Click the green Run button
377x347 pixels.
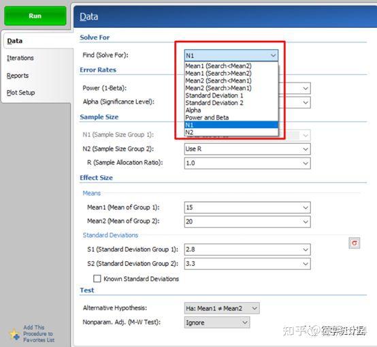[35, 16]
